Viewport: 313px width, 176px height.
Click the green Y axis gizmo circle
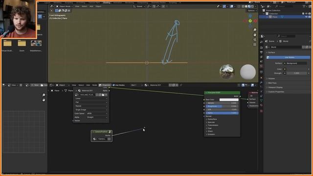tap(250, 21)
